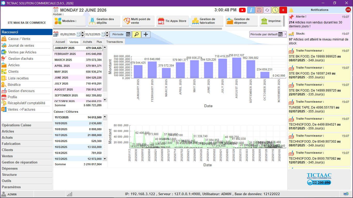Click the module bar horizontal scrollbar
The height and width of the screenshot is (198, 353).
click(x=138, y=29)
